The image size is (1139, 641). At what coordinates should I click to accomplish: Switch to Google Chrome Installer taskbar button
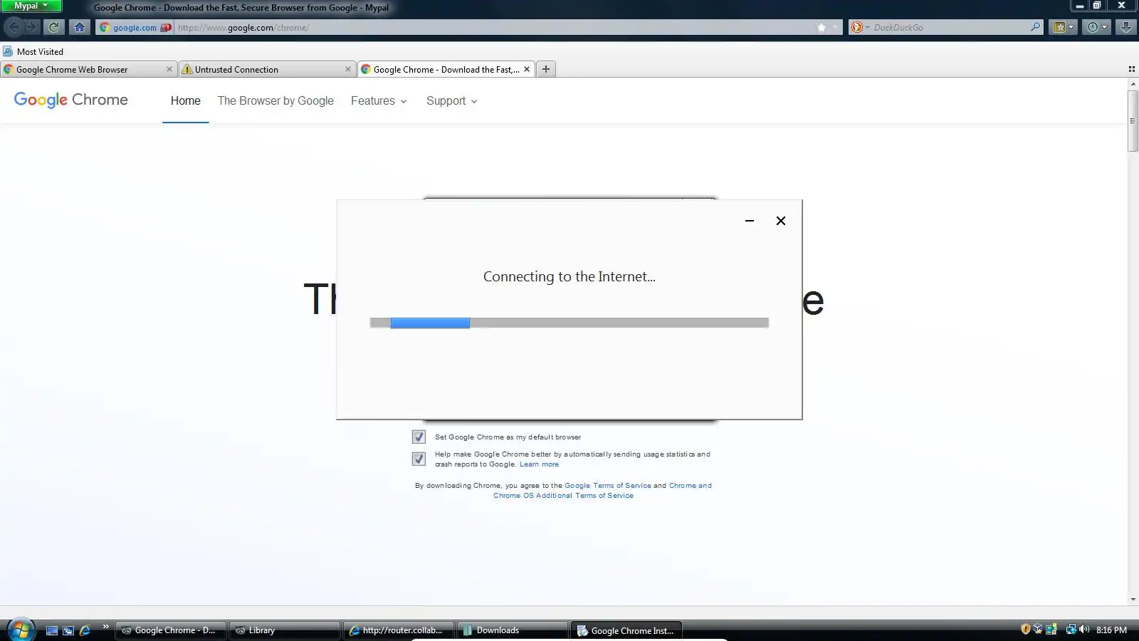[626, 630]
